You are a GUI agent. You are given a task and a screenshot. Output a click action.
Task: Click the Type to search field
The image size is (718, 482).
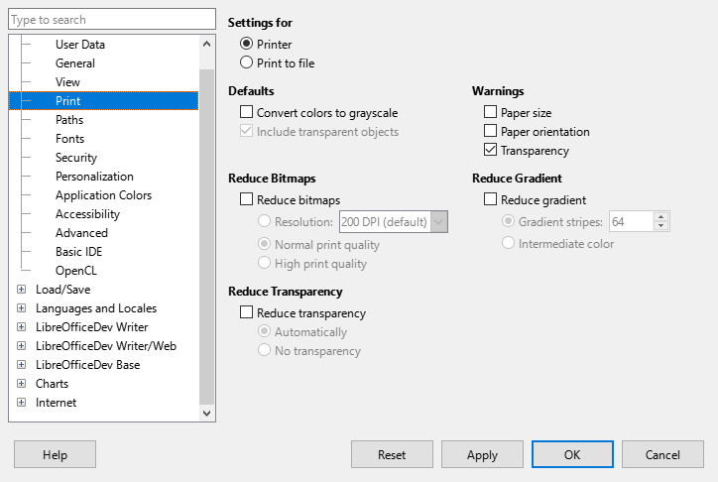coord(112,20)
